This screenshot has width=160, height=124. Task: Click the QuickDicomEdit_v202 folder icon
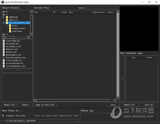(7, 23)
